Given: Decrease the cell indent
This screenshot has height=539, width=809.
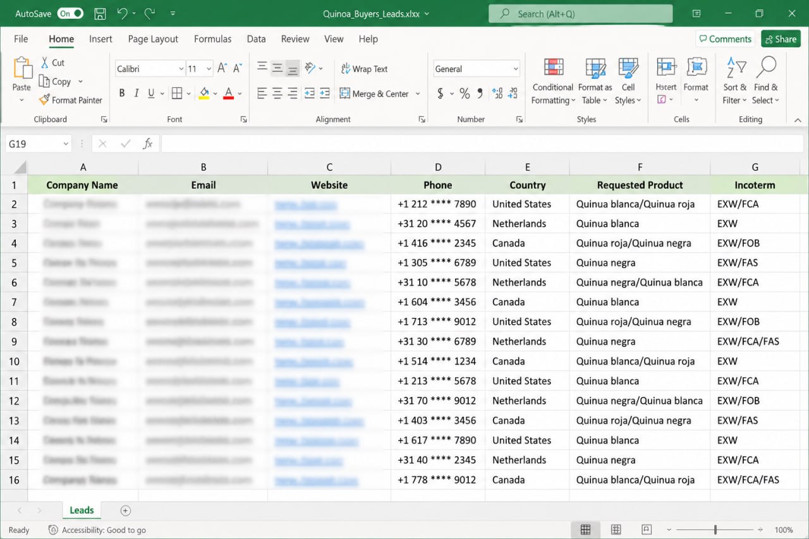Looking at the screenshot, I should pos(310,94).
